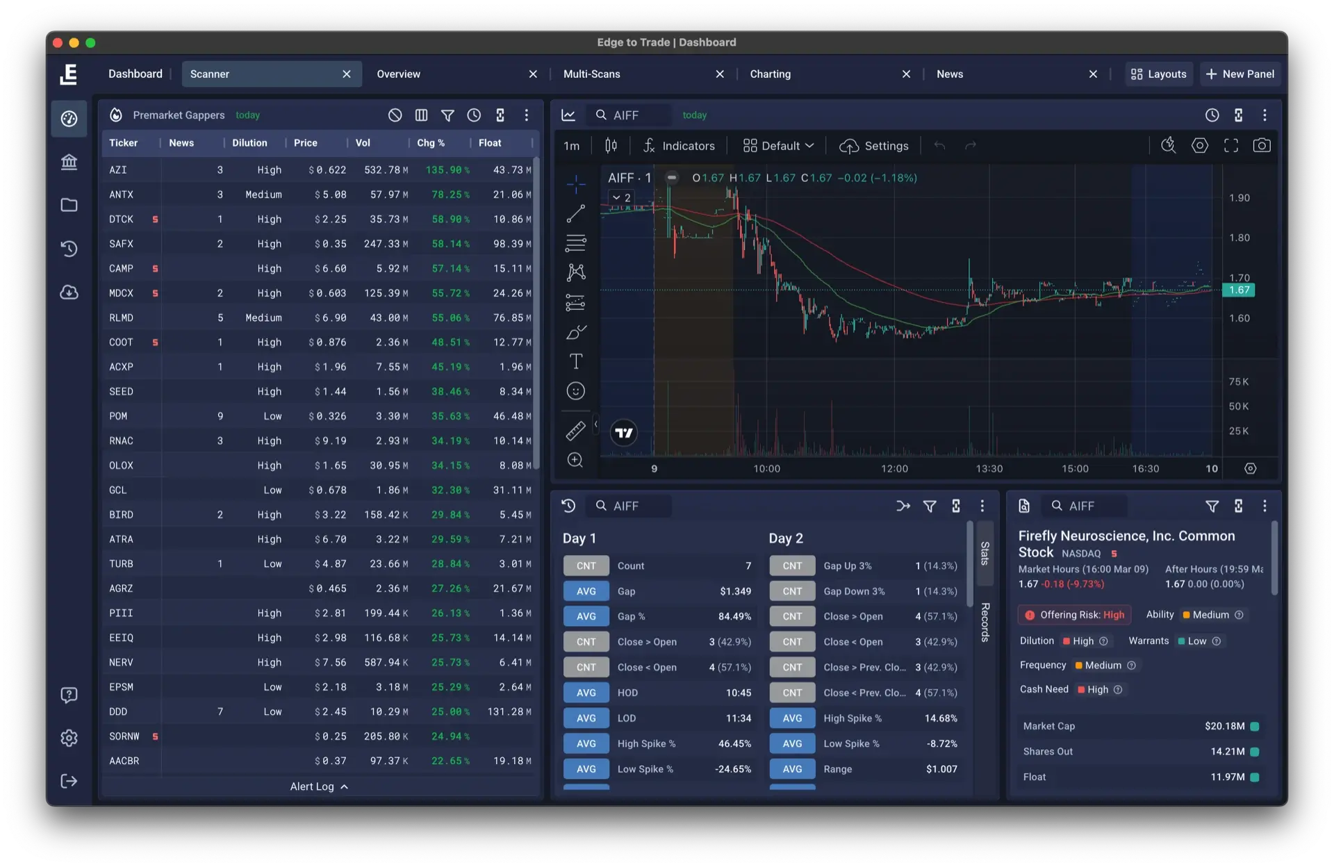Image resolution: width=1334 pixels, height=867 pixels.
Task: Open the emoji sticker tool
Action: pos(575,391)
